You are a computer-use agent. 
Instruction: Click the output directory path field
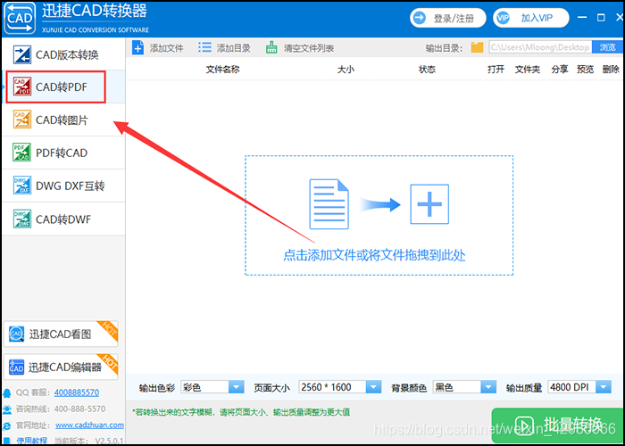[540, 47]
